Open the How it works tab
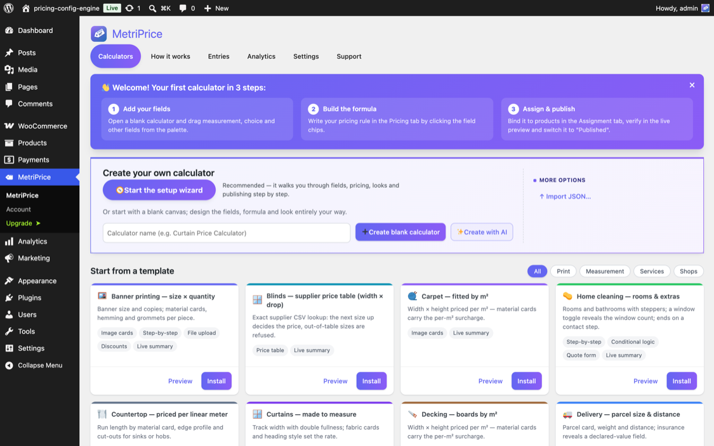 [x=170, y=56]
